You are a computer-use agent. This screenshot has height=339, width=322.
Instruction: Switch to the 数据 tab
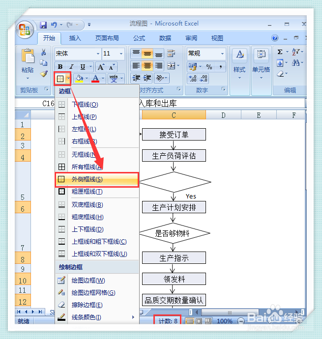pyautogui.click(x=165, y=38)
